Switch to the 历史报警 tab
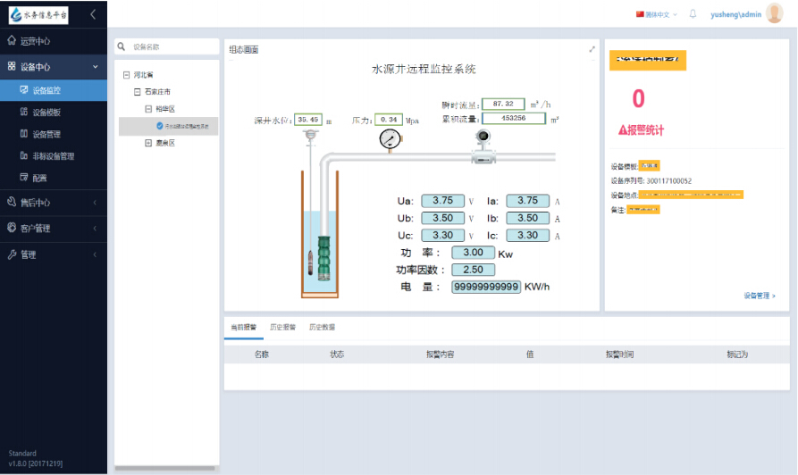This screenshot has height=475, width=798. point(283,328)
